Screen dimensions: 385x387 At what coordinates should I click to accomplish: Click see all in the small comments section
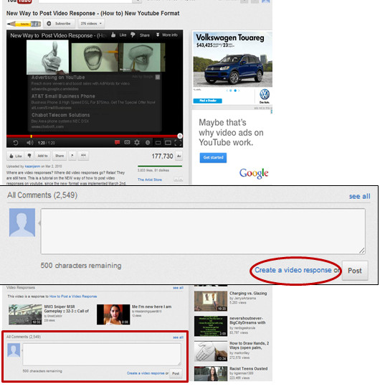178,337
